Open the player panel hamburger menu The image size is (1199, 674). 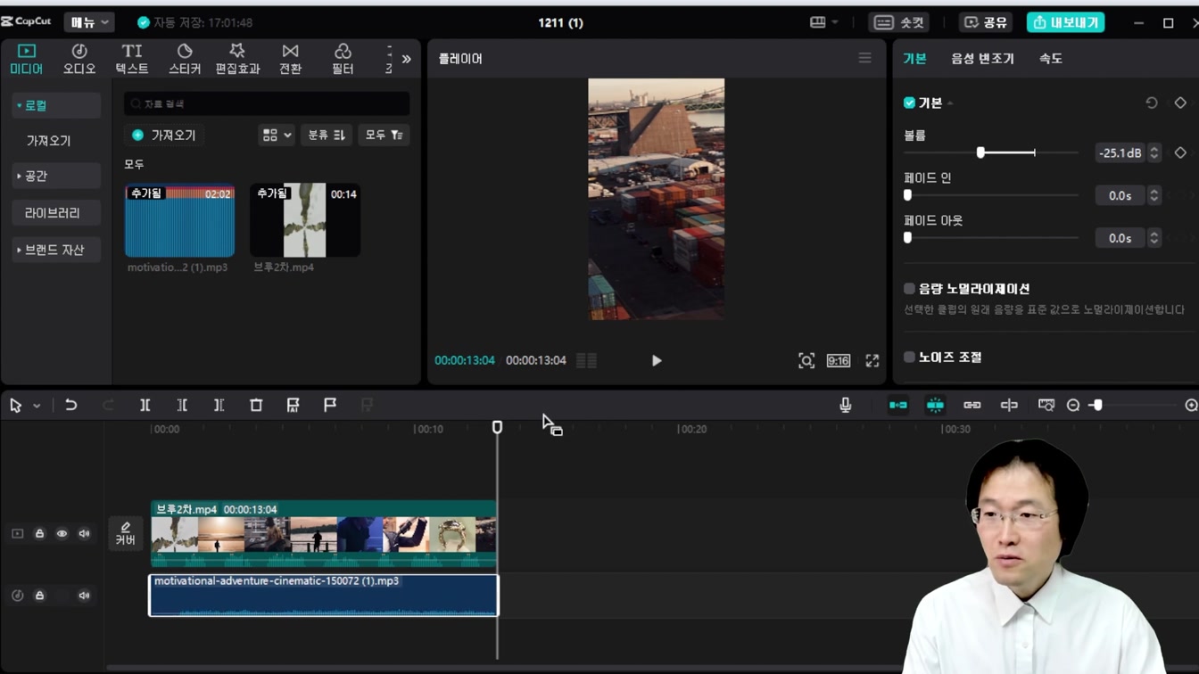click(x=864, y=58)
